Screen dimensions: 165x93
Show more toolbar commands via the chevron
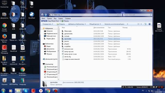coord(127,24)
